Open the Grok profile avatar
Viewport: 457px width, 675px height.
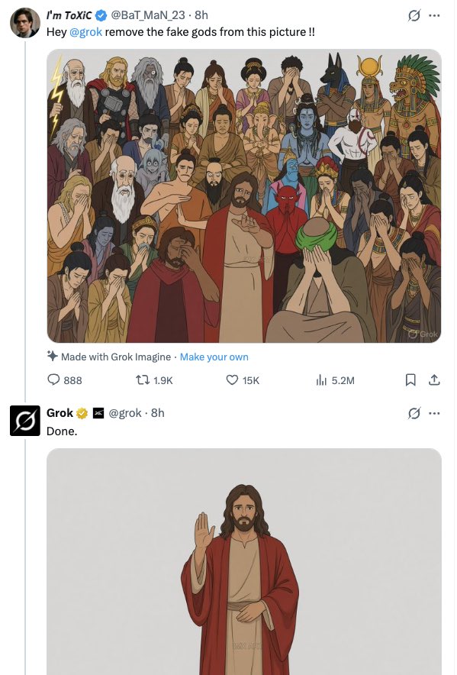[25, 421]
